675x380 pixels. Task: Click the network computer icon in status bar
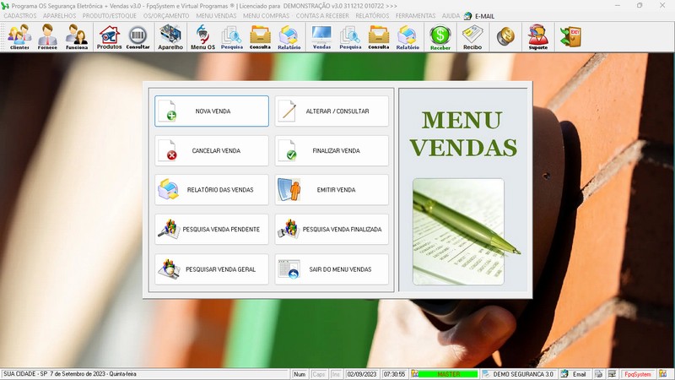[613, 374]
